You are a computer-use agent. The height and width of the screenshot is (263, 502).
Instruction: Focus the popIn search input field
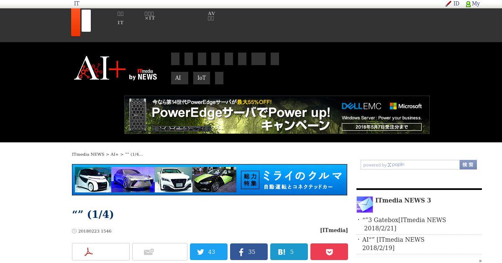tap(410, 165)
